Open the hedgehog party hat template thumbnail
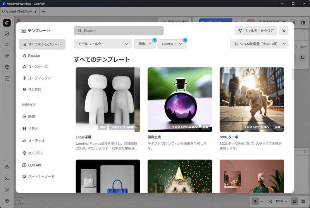Screen dimensions: 310x208 (x=180, y=176)
